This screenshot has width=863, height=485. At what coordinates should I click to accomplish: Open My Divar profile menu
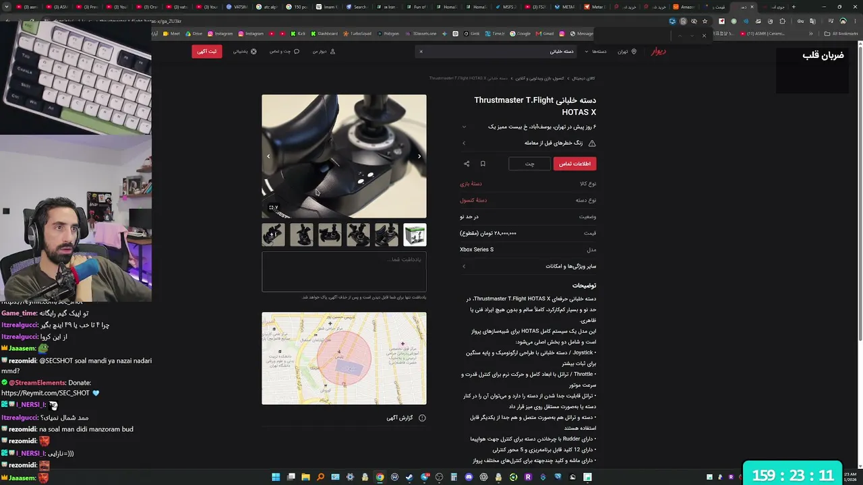[324, 51]
